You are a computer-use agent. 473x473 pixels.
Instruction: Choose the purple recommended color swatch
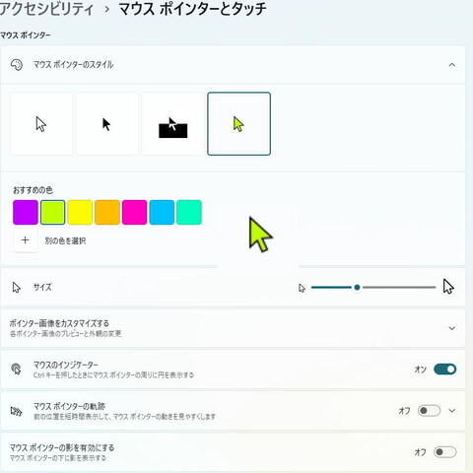[x=26, y=212]
